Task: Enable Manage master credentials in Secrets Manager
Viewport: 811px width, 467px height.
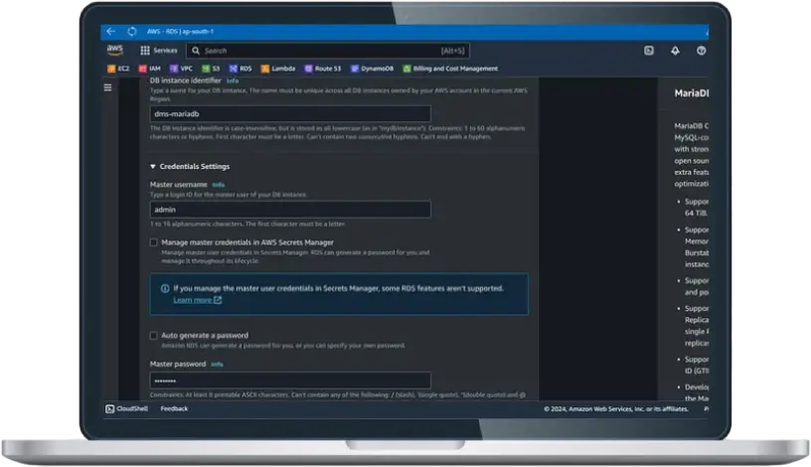Action: point(154,242)
